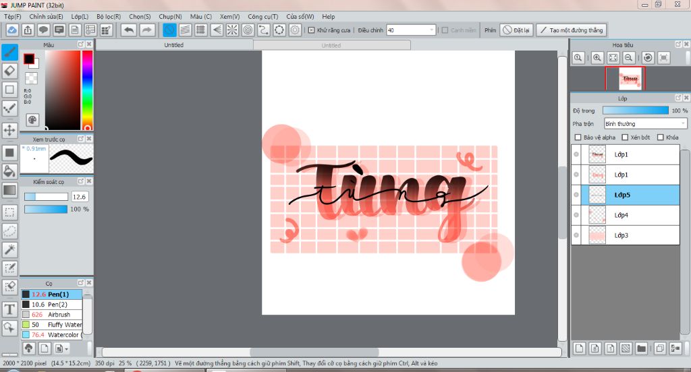The height and width of the screenshot is (372, 691).
Task: Click Tạo một đường thẳng button
Action: [x=572, y=30]
